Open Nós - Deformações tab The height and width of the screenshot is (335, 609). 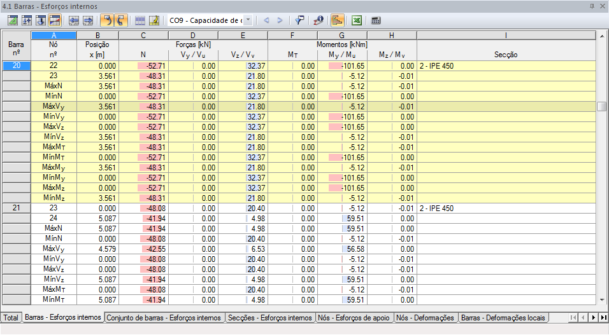tap(425, 318)
